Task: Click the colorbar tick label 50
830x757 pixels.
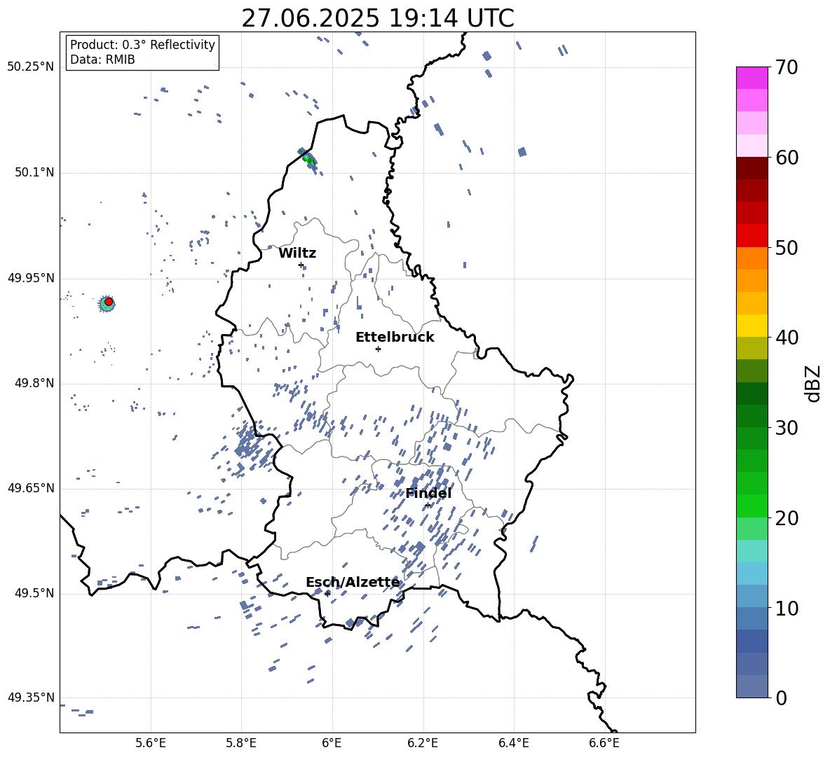Action: pos(786,247)
